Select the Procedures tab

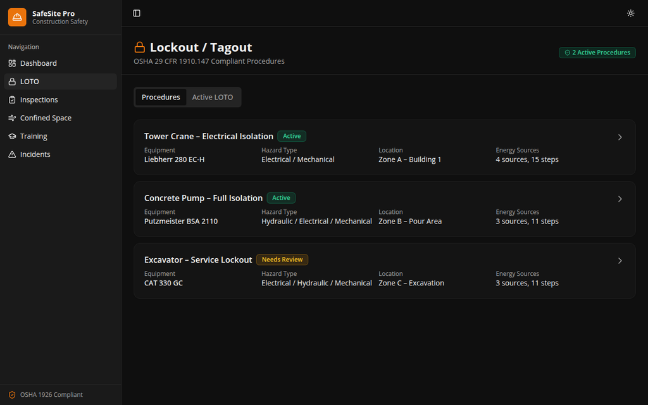coord(161,97)
